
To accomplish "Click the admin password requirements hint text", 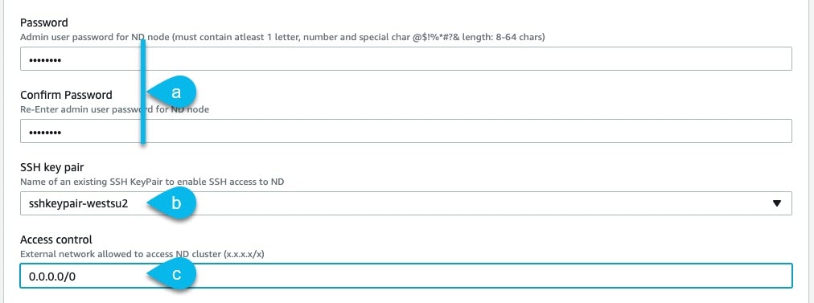I will pyautogui.click(x=282, y=37).
